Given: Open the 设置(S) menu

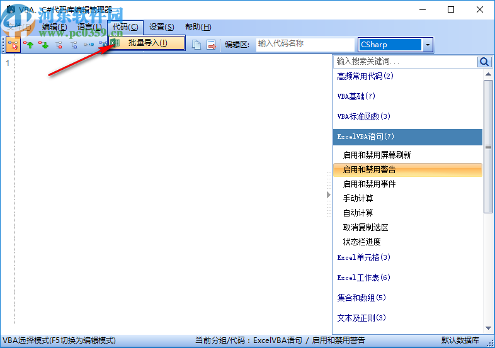Looking at the screenshot, I should pos(162,27).
